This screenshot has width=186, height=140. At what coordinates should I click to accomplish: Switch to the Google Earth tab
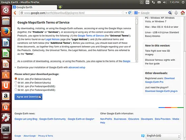34,7
